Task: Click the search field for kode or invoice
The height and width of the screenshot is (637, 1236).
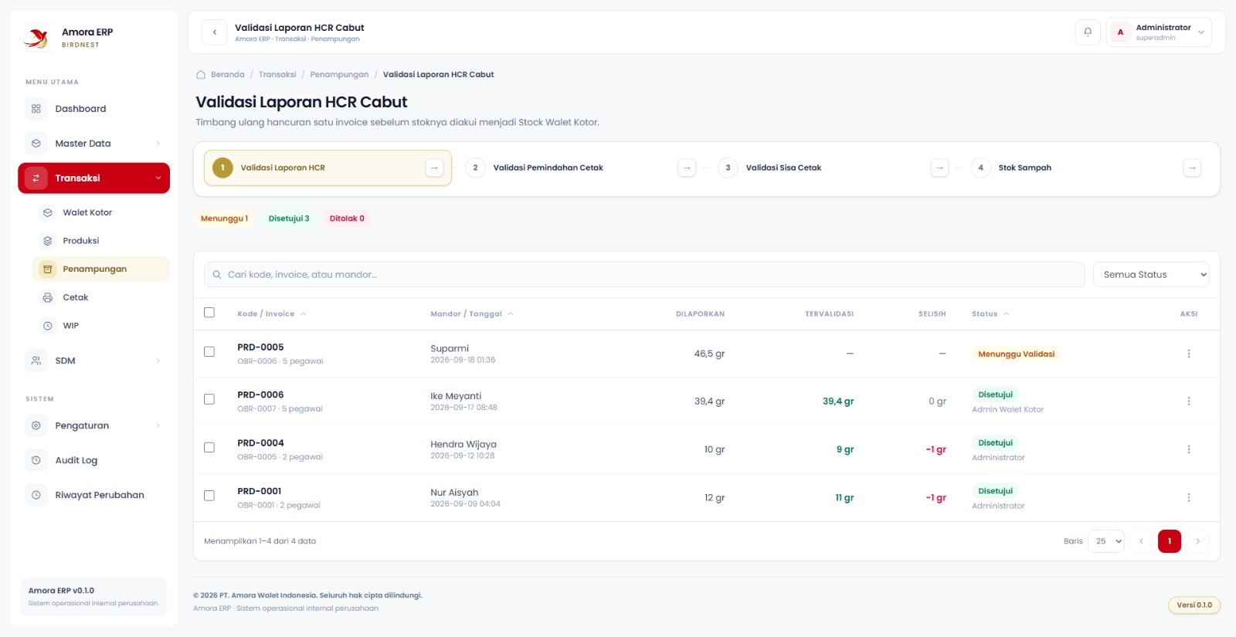Action: click(644, 275)
